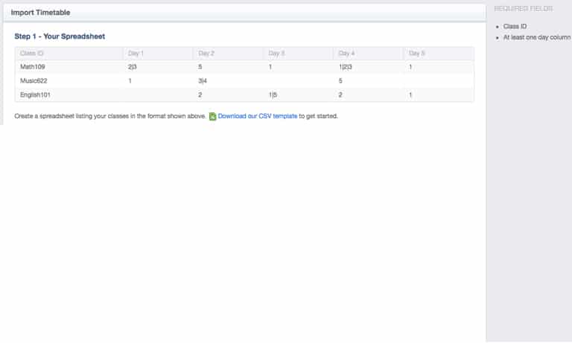The image size is (572, 343).
Task: Click the Day 4 column header
Action: pos(346,54)
